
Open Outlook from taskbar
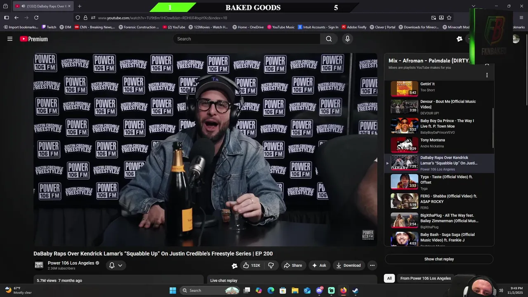(x=307, y=290)
